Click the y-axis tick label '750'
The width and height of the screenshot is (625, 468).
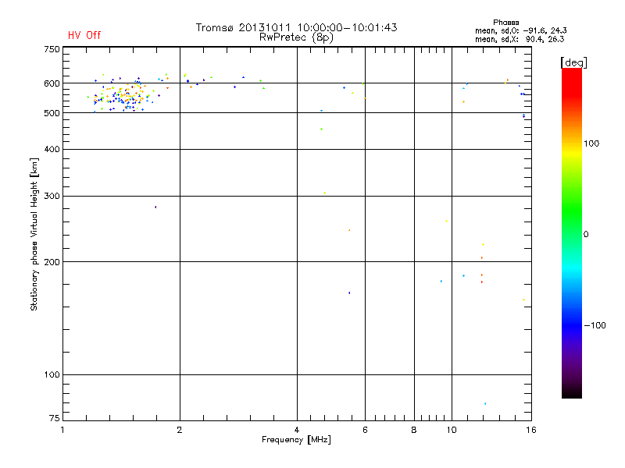(52, 49)
